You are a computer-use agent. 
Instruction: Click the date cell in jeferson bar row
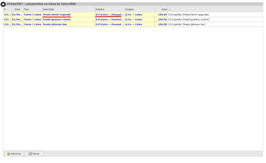click(17, 24)
